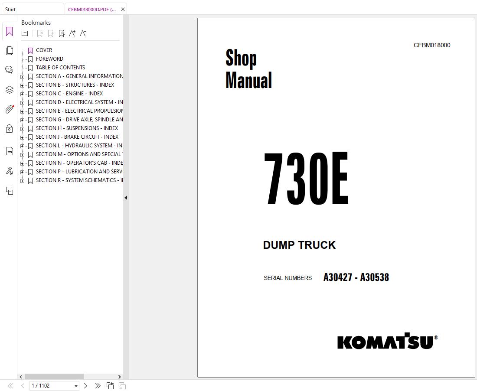Open the Layers panel icon

click(x=10, y=90)
